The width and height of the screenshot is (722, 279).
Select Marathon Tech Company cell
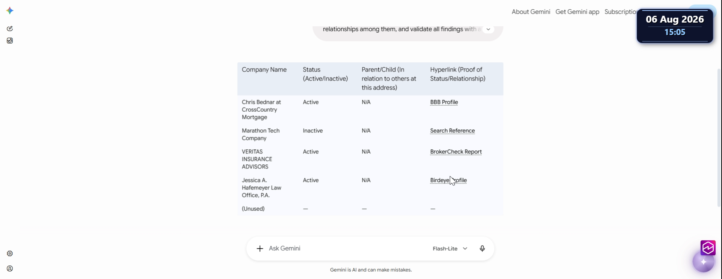tap(261, 135)
